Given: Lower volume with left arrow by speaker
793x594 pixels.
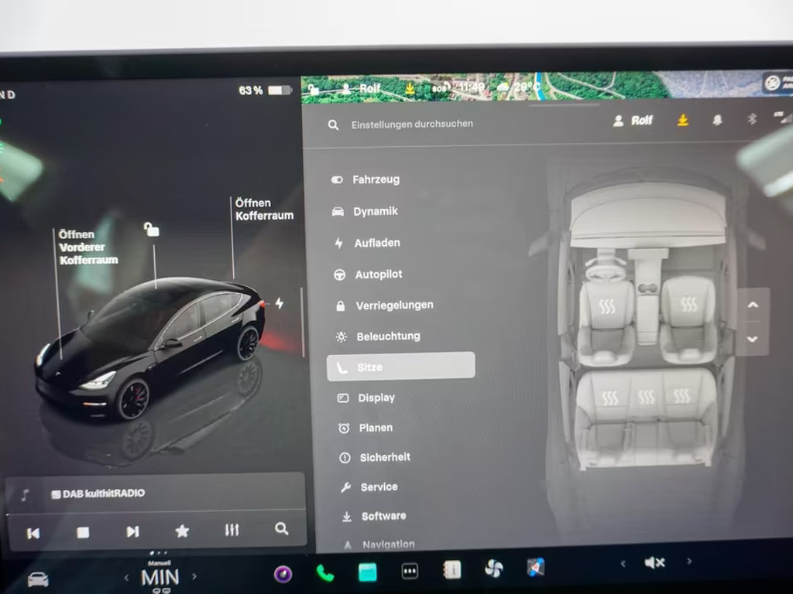Looking at the screenshot, I should point(623,563).
